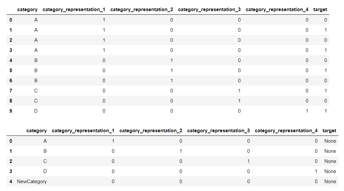Select category_representation_1 value 0 in the NewCategory row
The image size is (344, 191).
[113, 182]
